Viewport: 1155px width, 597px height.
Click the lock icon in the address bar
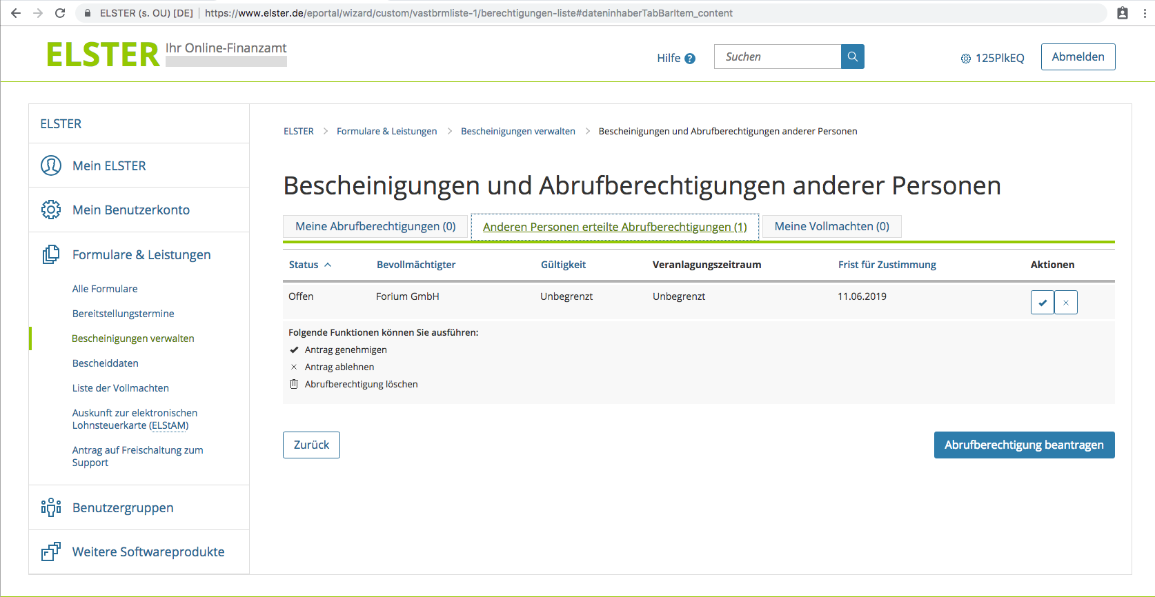(x=87, y=13)
